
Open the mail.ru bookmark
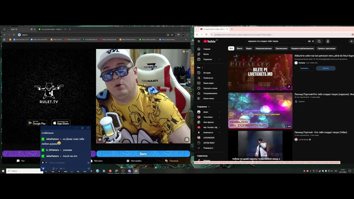point(20,40)
